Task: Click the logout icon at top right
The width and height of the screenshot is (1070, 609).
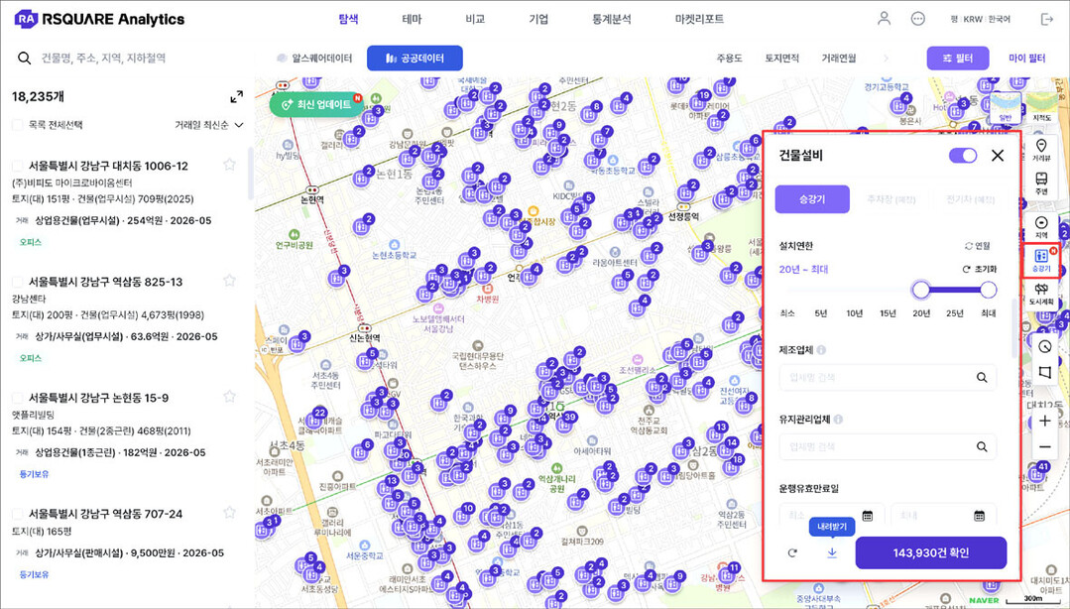Action: click(x=1047, y=19)
